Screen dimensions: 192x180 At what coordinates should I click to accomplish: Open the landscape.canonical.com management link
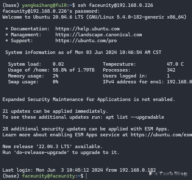pyautogui.click(x=98, y=35)
